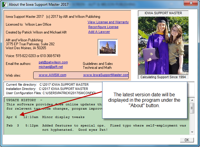Screen dimensions: 200x147
Task: Click '3775 EP True Parkway, Suite 282' address
Action: (x=30, y=44)
